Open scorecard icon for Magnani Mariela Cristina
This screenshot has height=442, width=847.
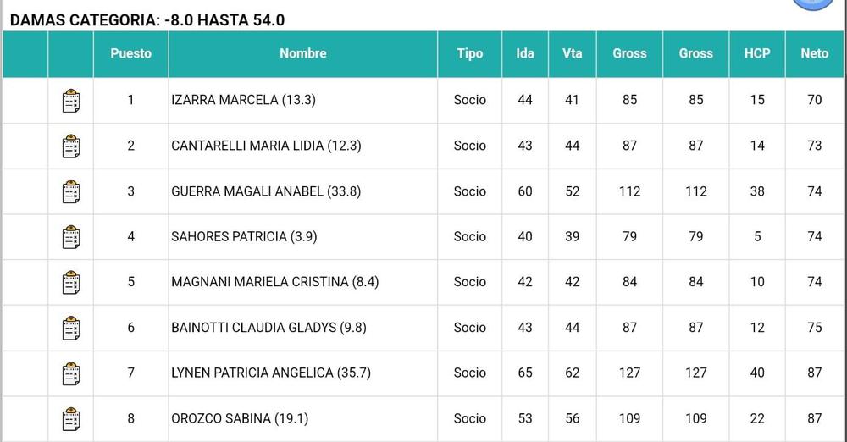point(71,283)
